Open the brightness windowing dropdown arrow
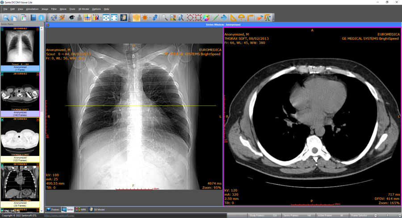 pos(150,18)
